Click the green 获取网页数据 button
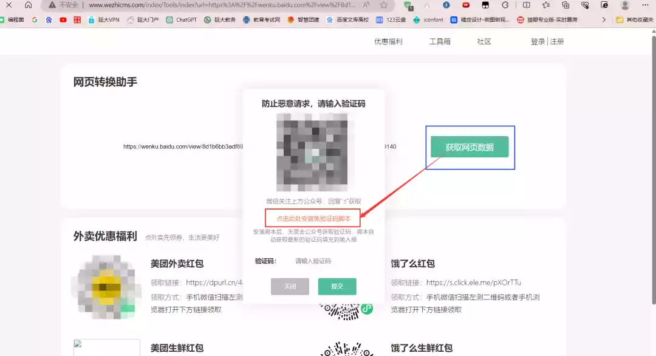 [470, 147]
